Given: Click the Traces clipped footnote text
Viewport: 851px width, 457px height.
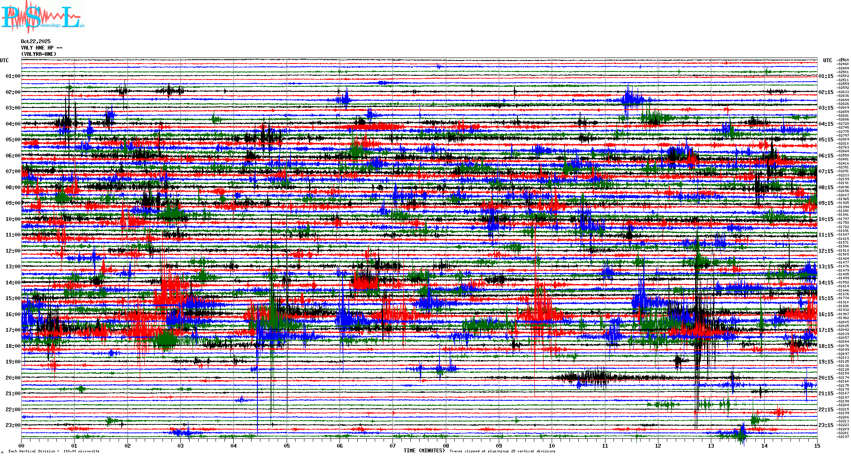Looking at the screenshot, I should 502,451.
